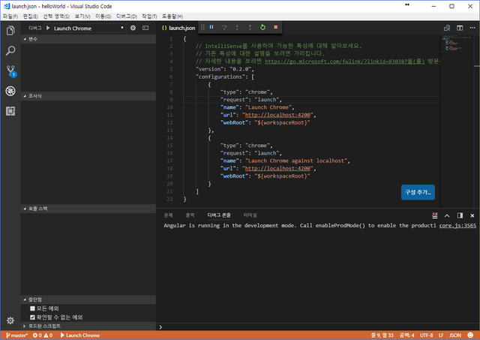Stop debugging with the red square

(x=275, y=28)
